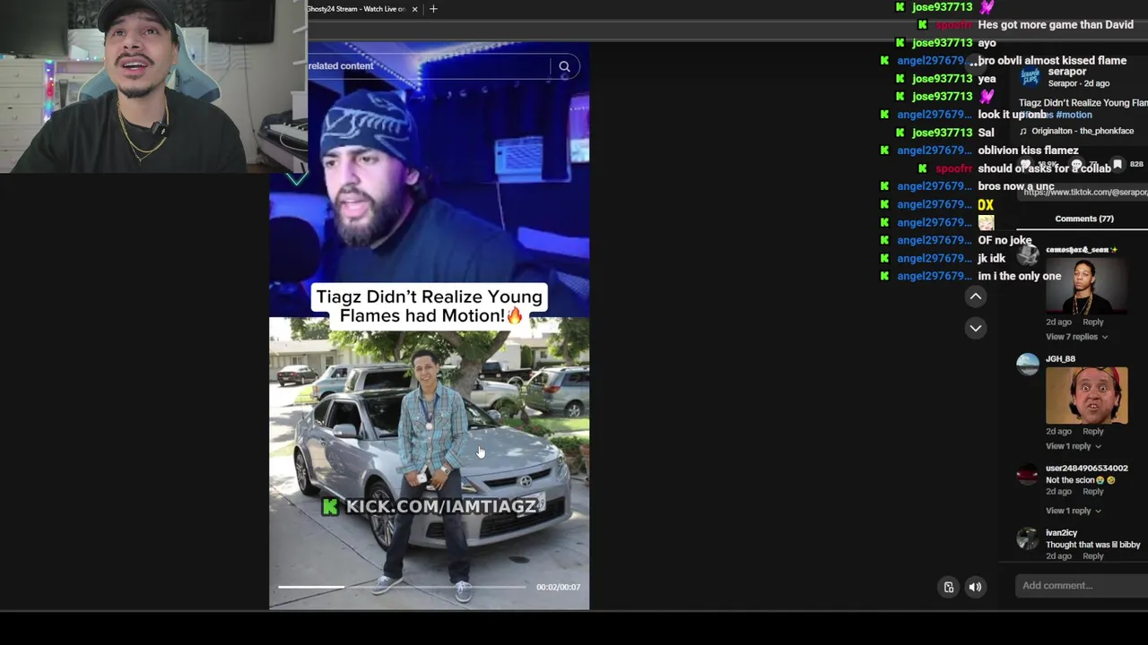Click the related content search field

[x=429, y=66]
